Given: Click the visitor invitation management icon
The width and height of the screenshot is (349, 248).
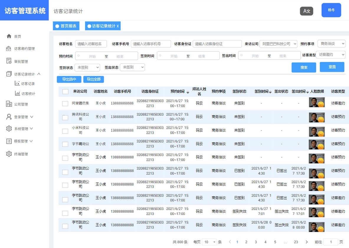Looking at the screenshot, I should coord(9,49).
